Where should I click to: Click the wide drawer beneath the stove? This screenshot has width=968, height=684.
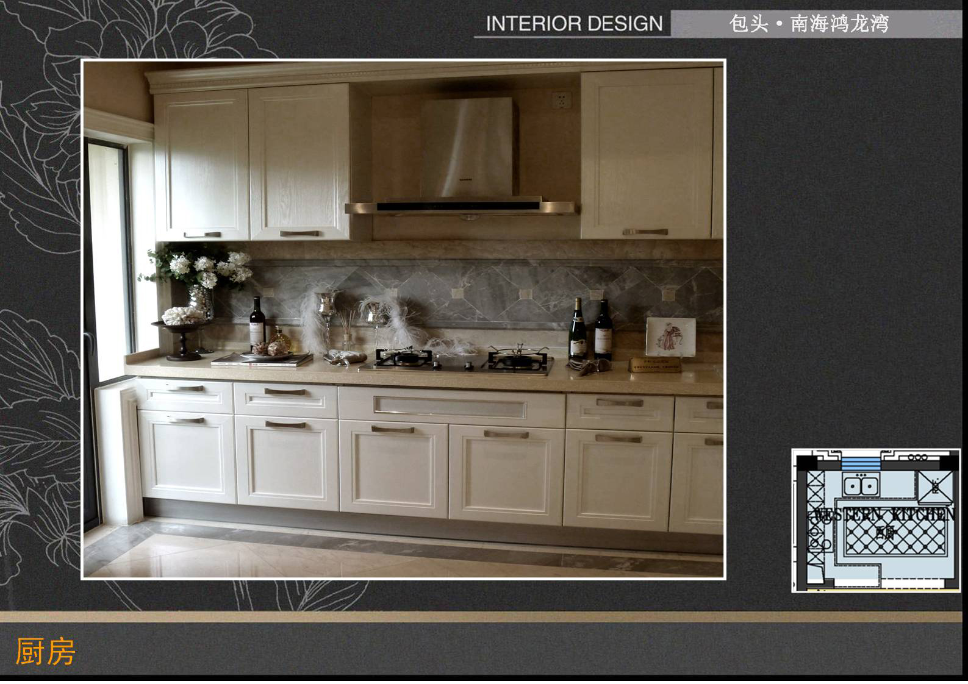[451, 406]
